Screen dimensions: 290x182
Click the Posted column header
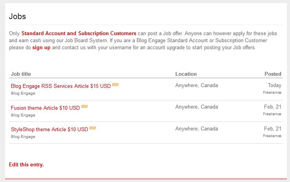click(273, 74)
